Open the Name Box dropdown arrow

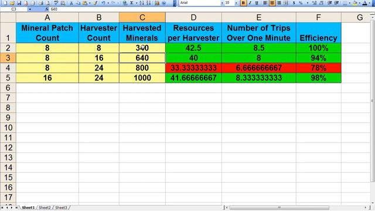(x=30, y=9)
